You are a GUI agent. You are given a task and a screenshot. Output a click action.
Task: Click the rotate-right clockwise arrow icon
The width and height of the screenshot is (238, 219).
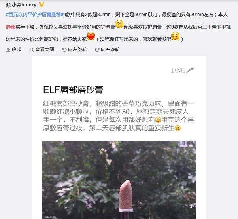point(97,50)
